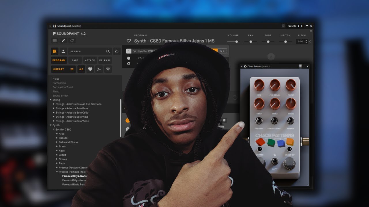The width and height of the screenshot is (369, 207).
Task: Favorite the program with header heart
Action: coord(129,41)
